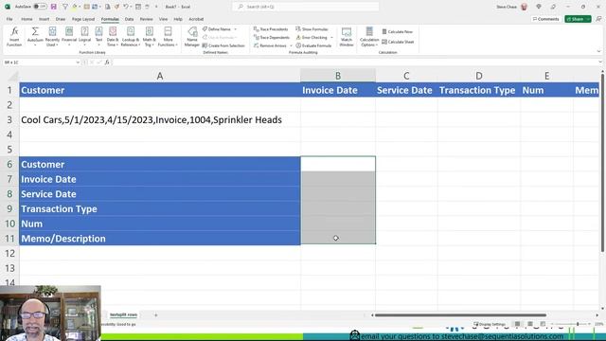Open Date & Time functions menu
Viewport: 606px width, 341px height.
[113, 37]
